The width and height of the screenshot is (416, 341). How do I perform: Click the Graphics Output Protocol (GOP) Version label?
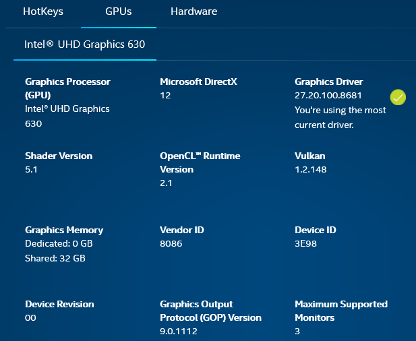(210, 311)
